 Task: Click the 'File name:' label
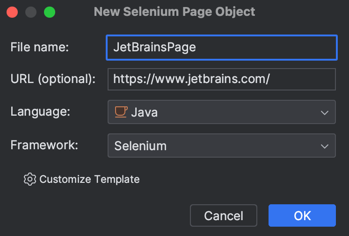pyautogui.click(x=40, y=47)
